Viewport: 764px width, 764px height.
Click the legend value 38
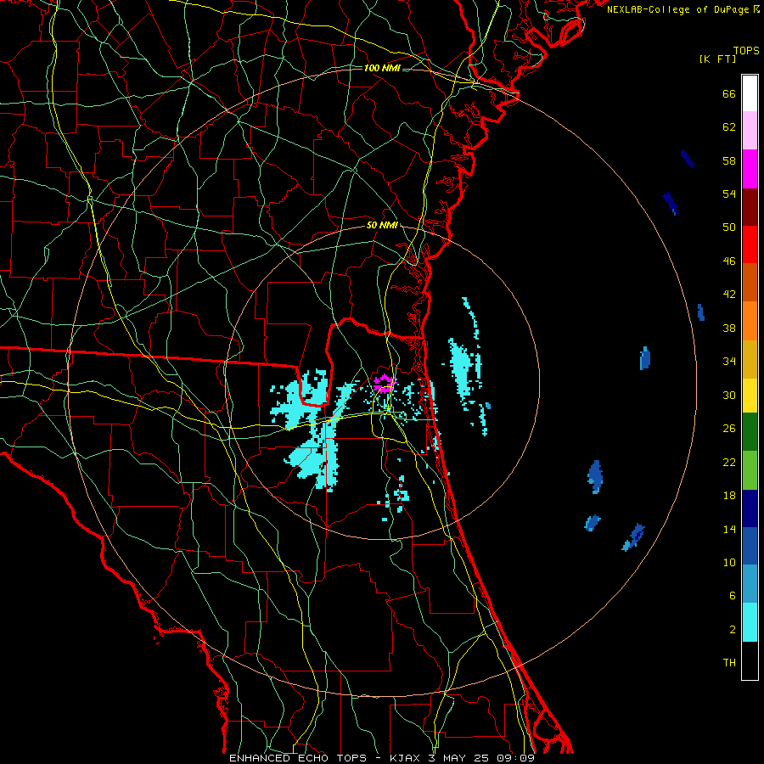point(729,328)
